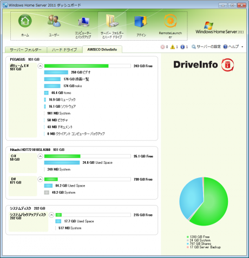Click the 517 MB System entry
This screenshot has height=258, width=249.
(x=70, y=228)
